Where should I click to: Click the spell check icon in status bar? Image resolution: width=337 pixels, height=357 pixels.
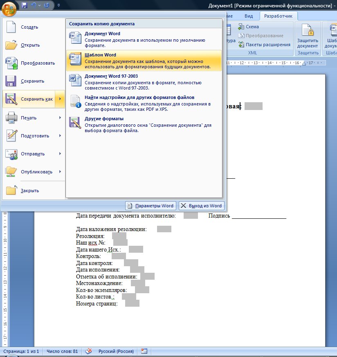coord(88,351)
